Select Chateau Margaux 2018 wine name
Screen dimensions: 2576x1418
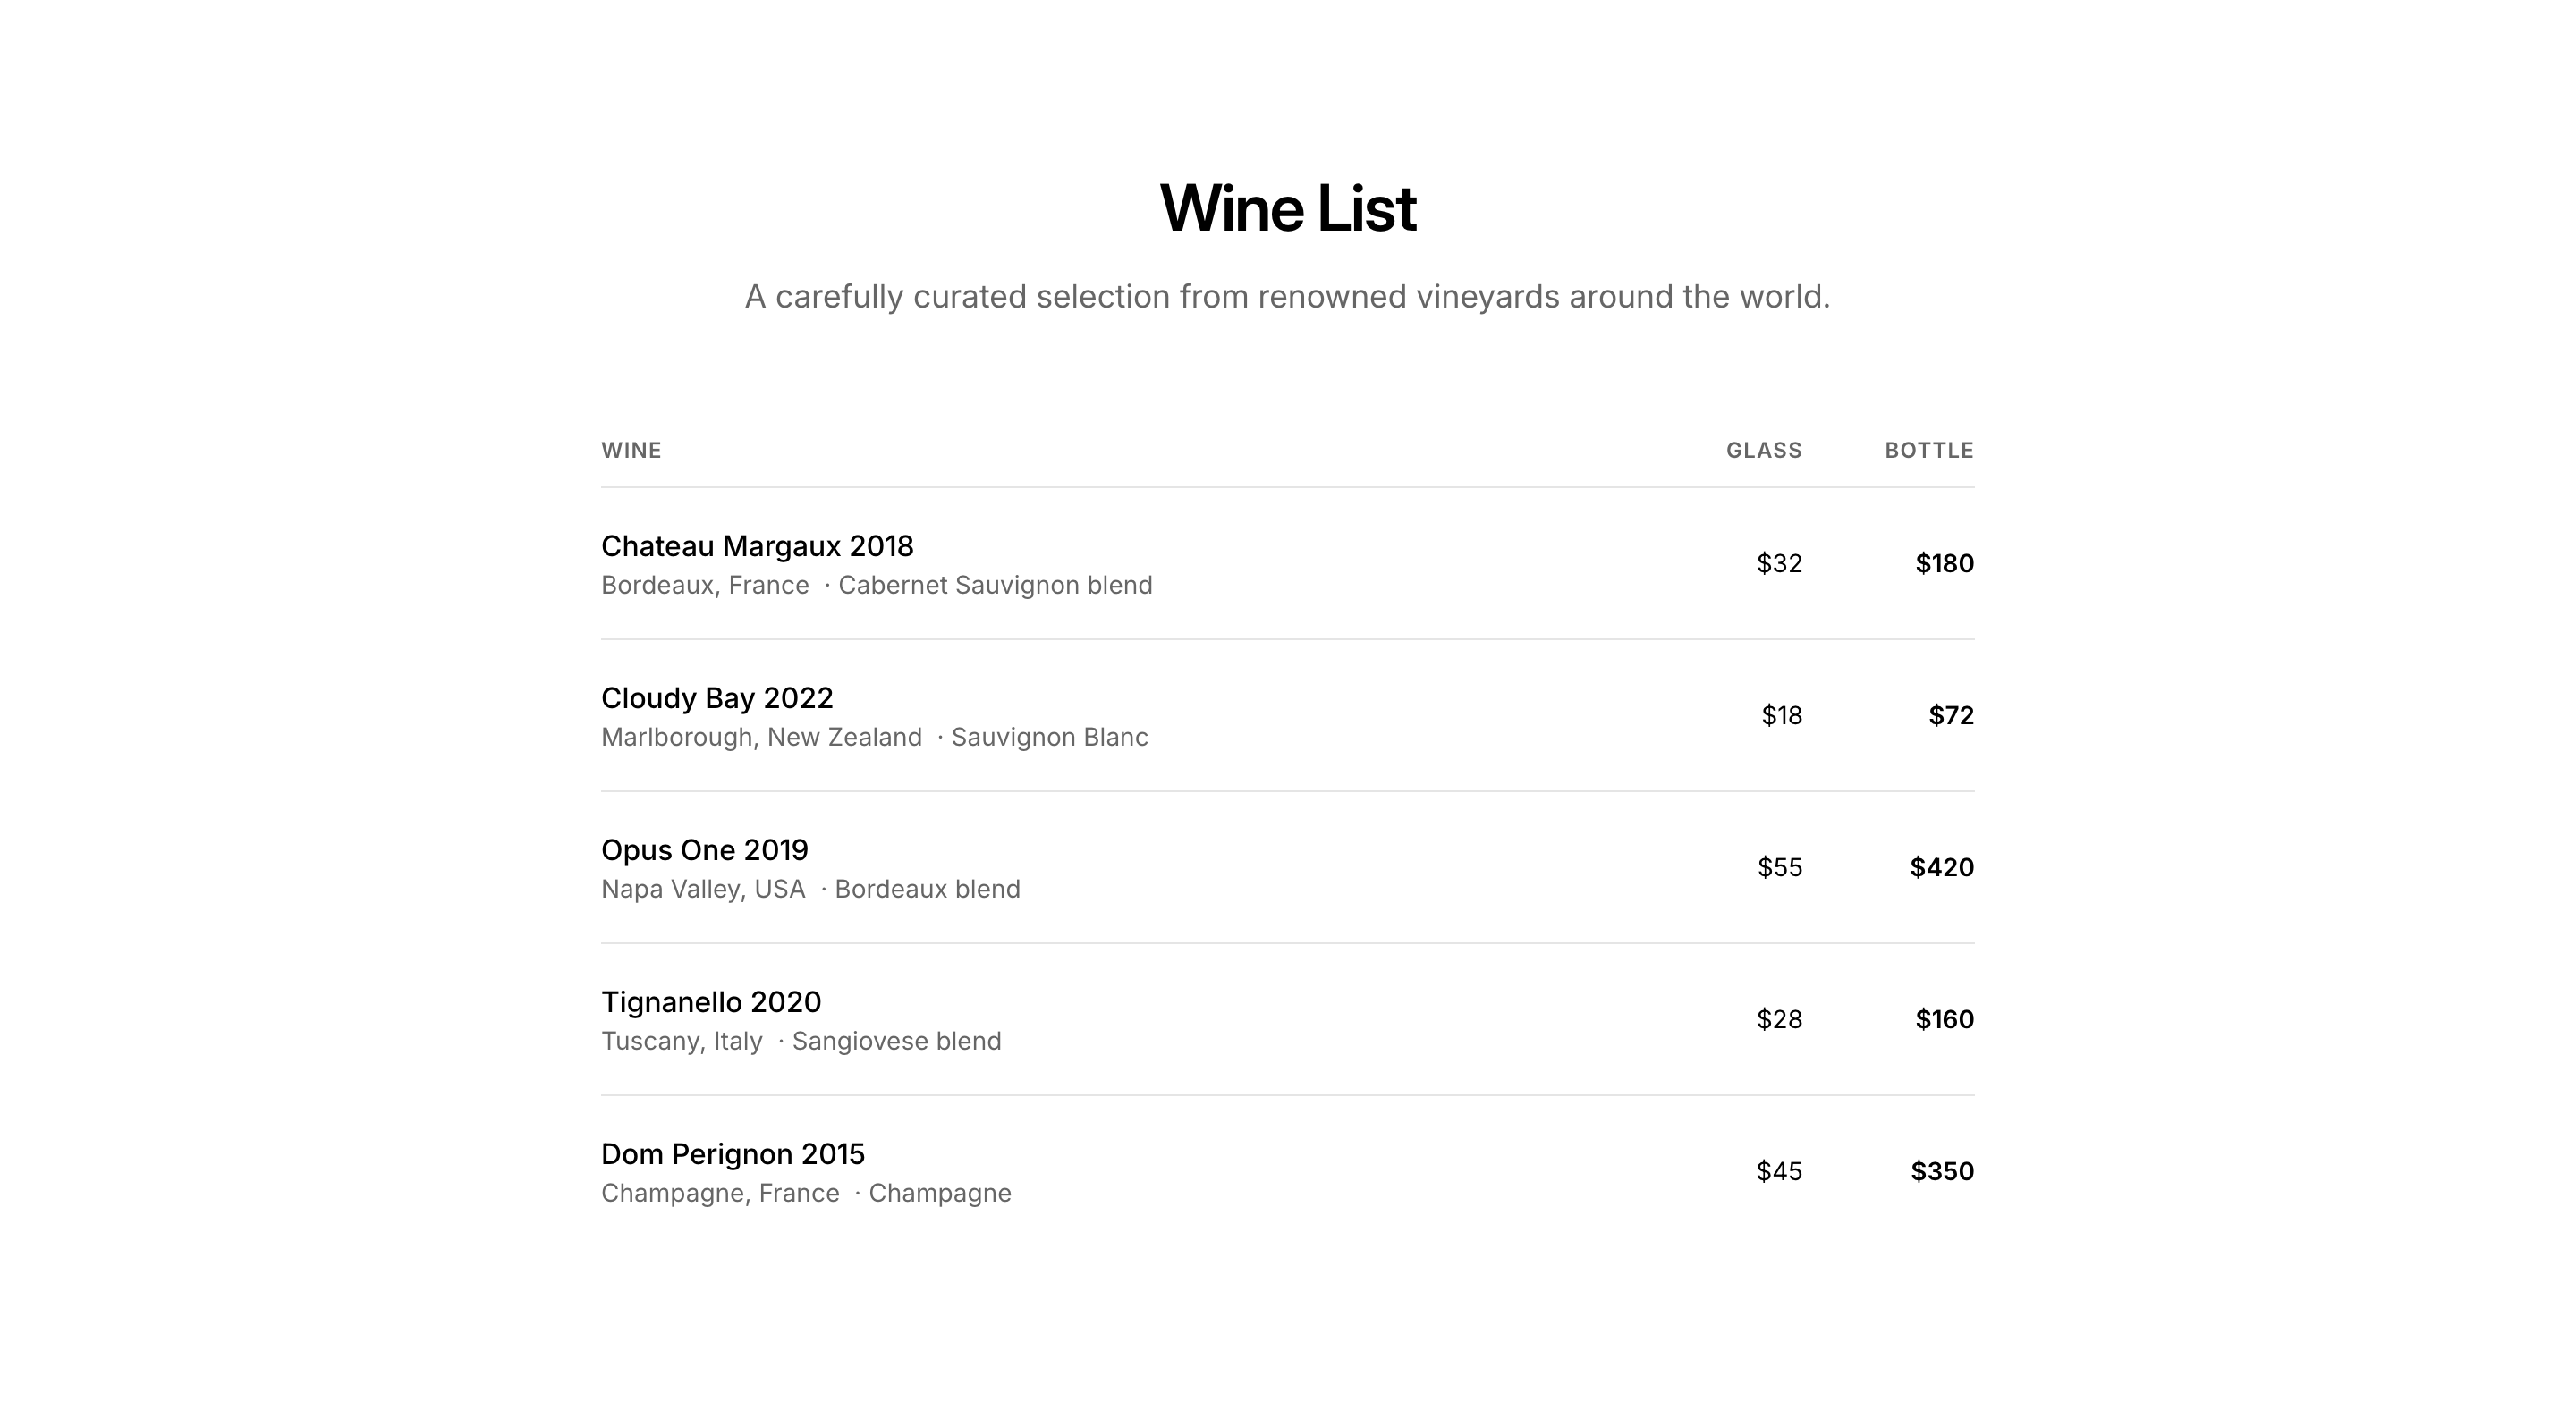point(757,546)
